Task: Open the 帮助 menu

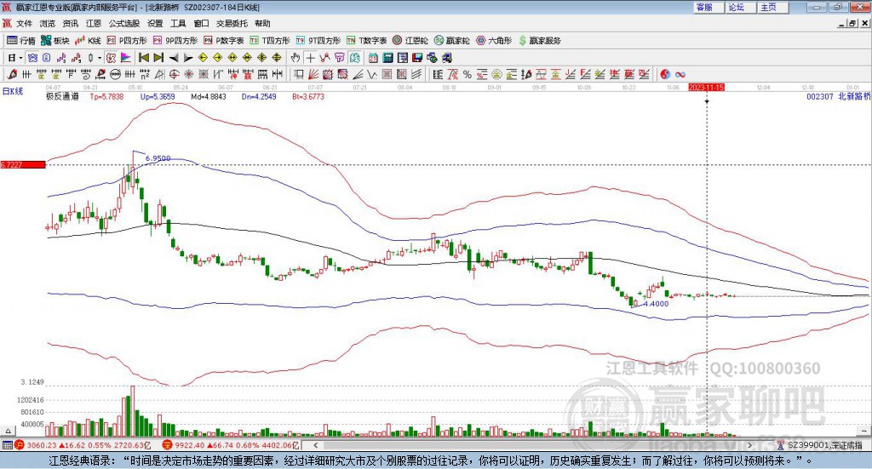Action: (262, 23)
